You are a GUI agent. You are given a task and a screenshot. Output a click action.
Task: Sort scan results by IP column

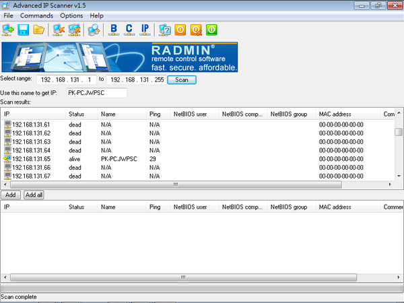(x=34, y=114)
